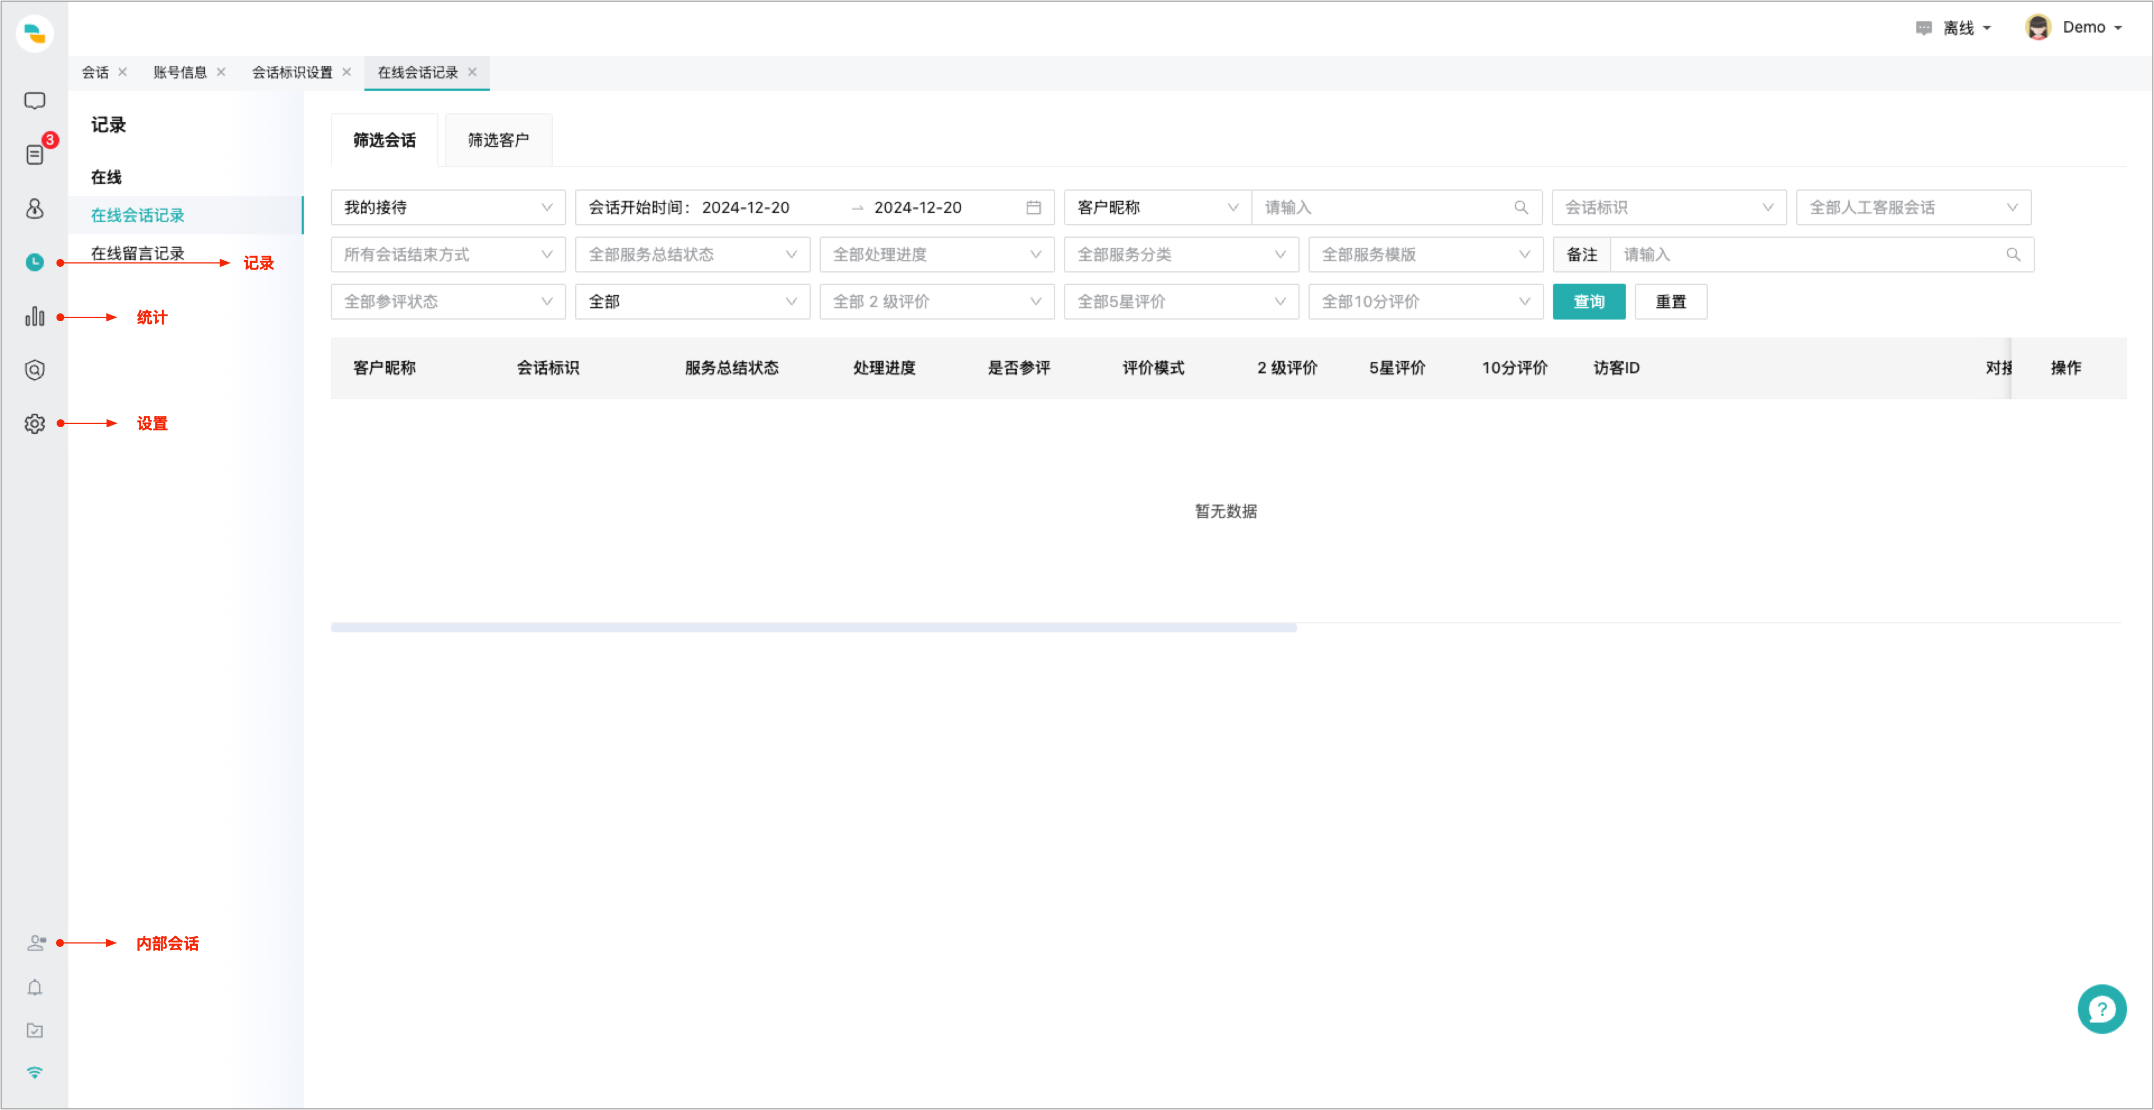The width and height of the screenshot is (2154, 1110).
Task: Open the Demo account menu
Action: [x=2092, y=27]
